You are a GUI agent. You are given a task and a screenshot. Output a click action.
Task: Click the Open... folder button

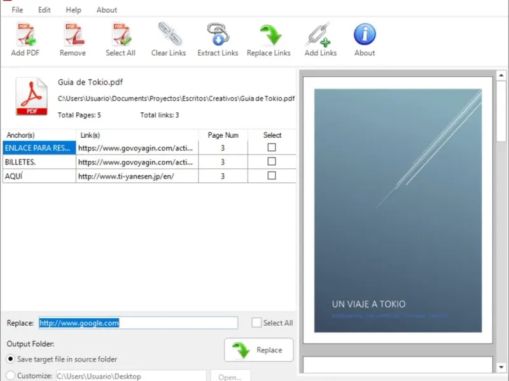click(x=230, y=376)
